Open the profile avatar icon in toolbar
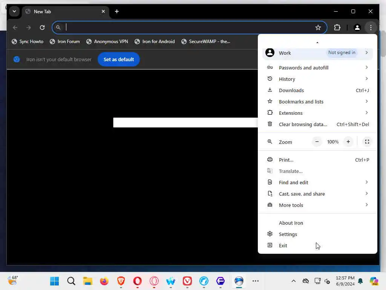 tap(357, 27)
